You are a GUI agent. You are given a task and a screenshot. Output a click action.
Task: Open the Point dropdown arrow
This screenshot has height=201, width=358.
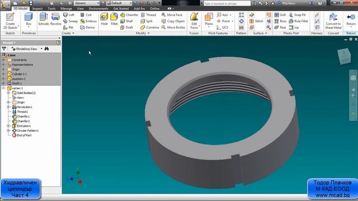233,21
